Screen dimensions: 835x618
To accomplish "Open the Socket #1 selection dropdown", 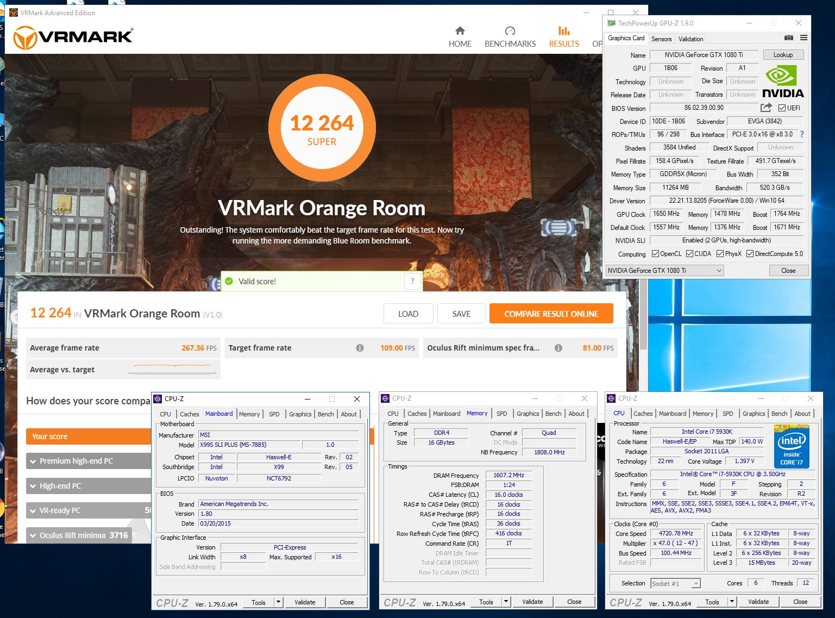I will 676,583.
